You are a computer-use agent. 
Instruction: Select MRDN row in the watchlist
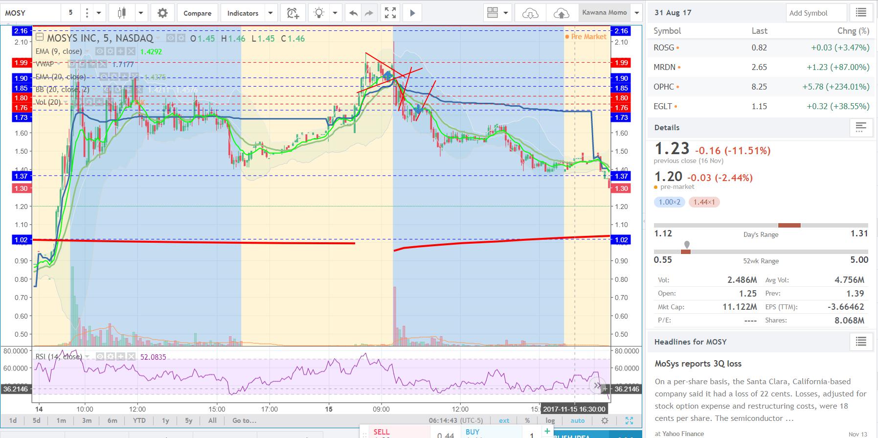pos(761,67)
